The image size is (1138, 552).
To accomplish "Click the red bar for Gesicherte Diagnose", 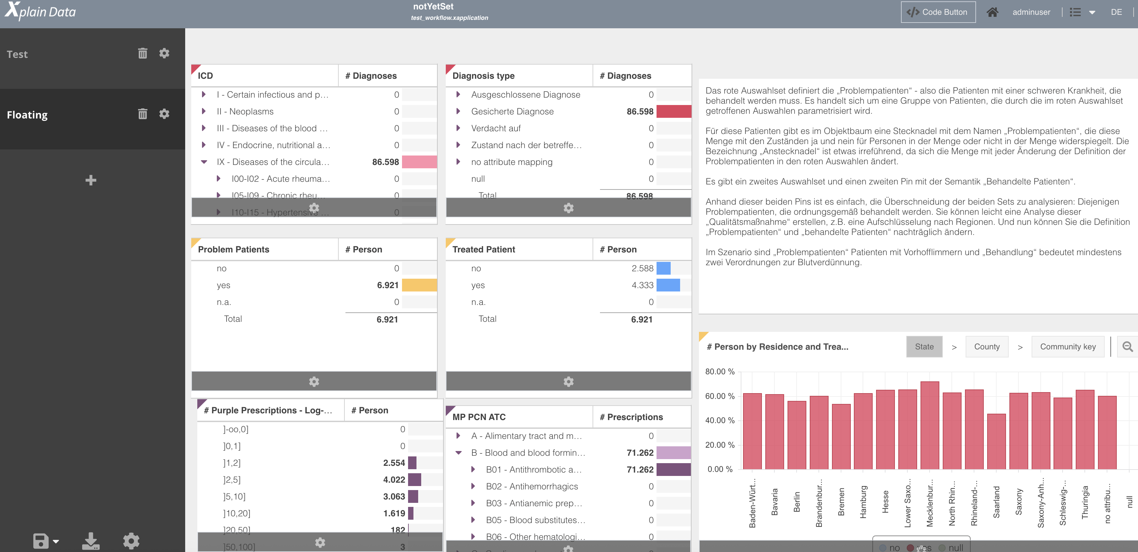I will [674, 111].
